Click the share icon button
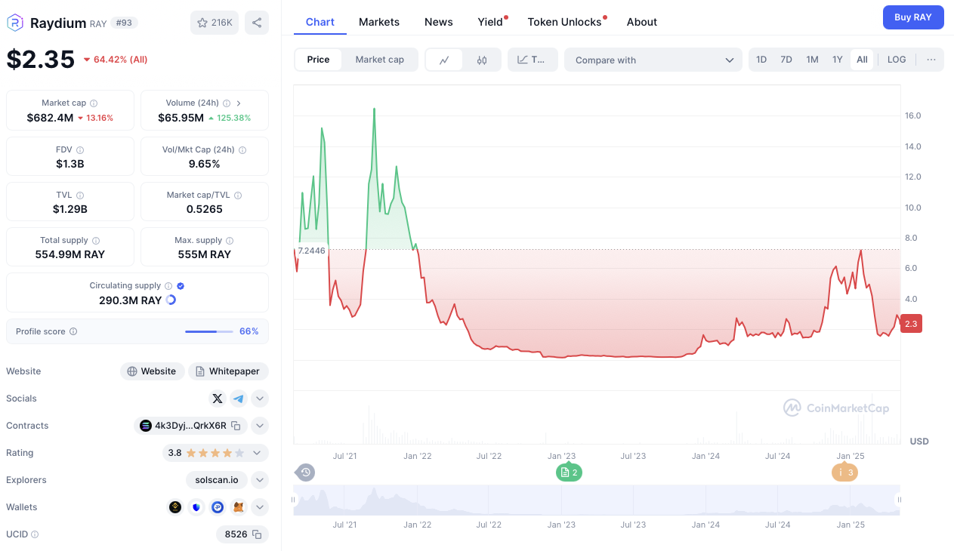Screen dimensions: 954x551 [257, 23]
